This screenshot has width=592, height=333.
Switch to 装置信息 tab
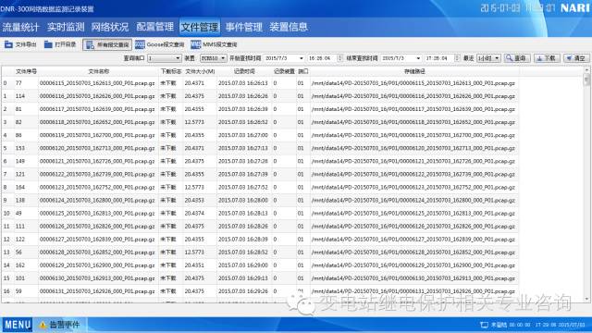[x=289, y=27]
